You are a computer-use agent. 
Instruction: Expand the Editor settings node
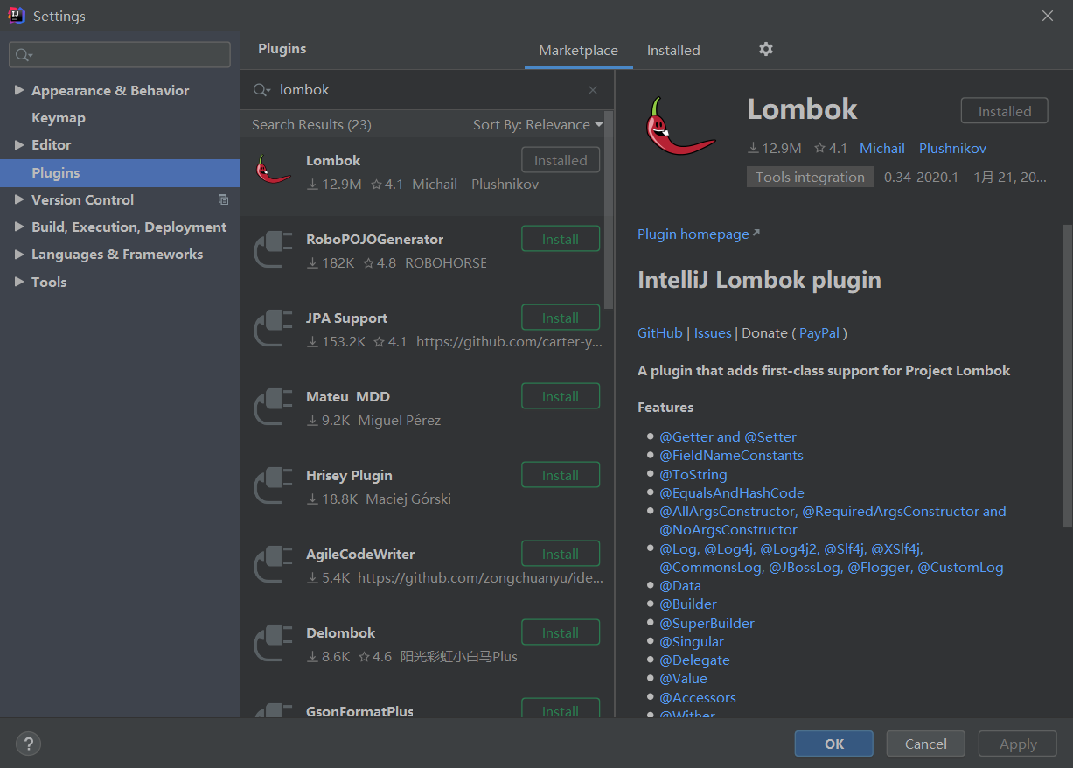19,144
